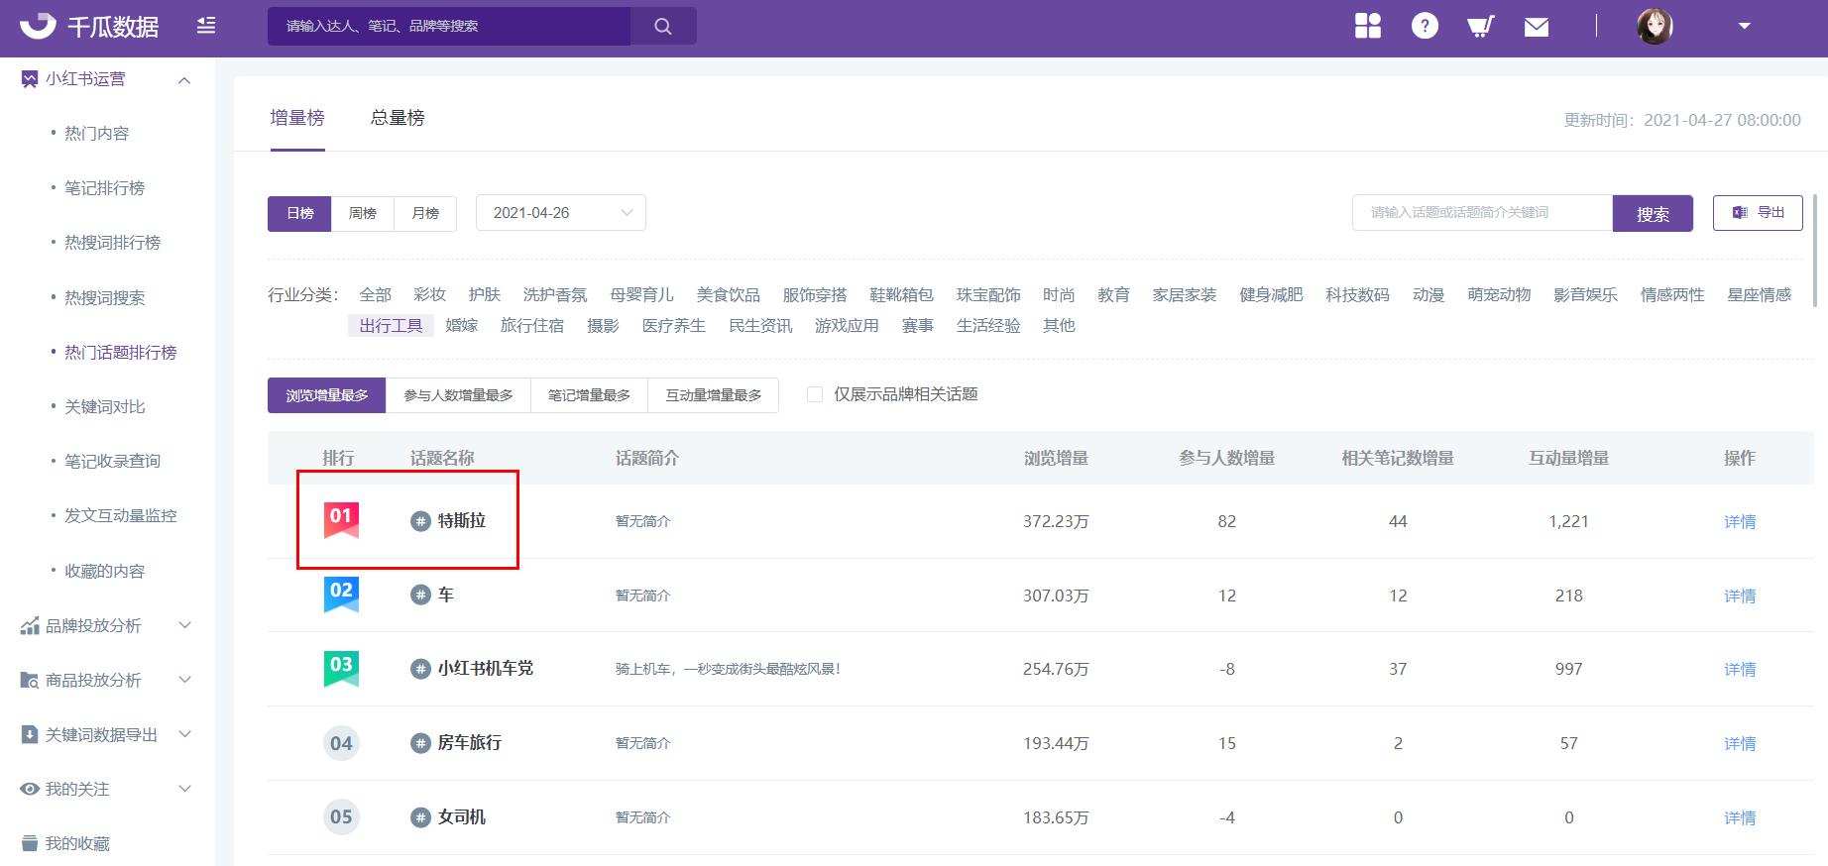
Task: Click the 商品投放分析 folder icon
Action: click(x=30, y=680)
